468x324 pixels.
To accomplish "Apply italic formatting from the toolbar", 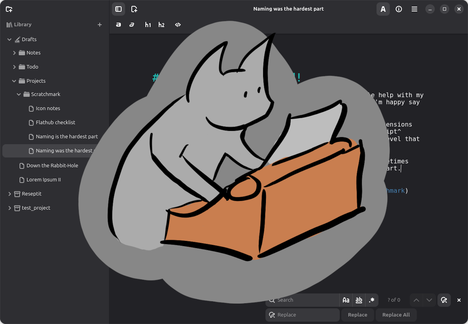I will click(132, 25).
